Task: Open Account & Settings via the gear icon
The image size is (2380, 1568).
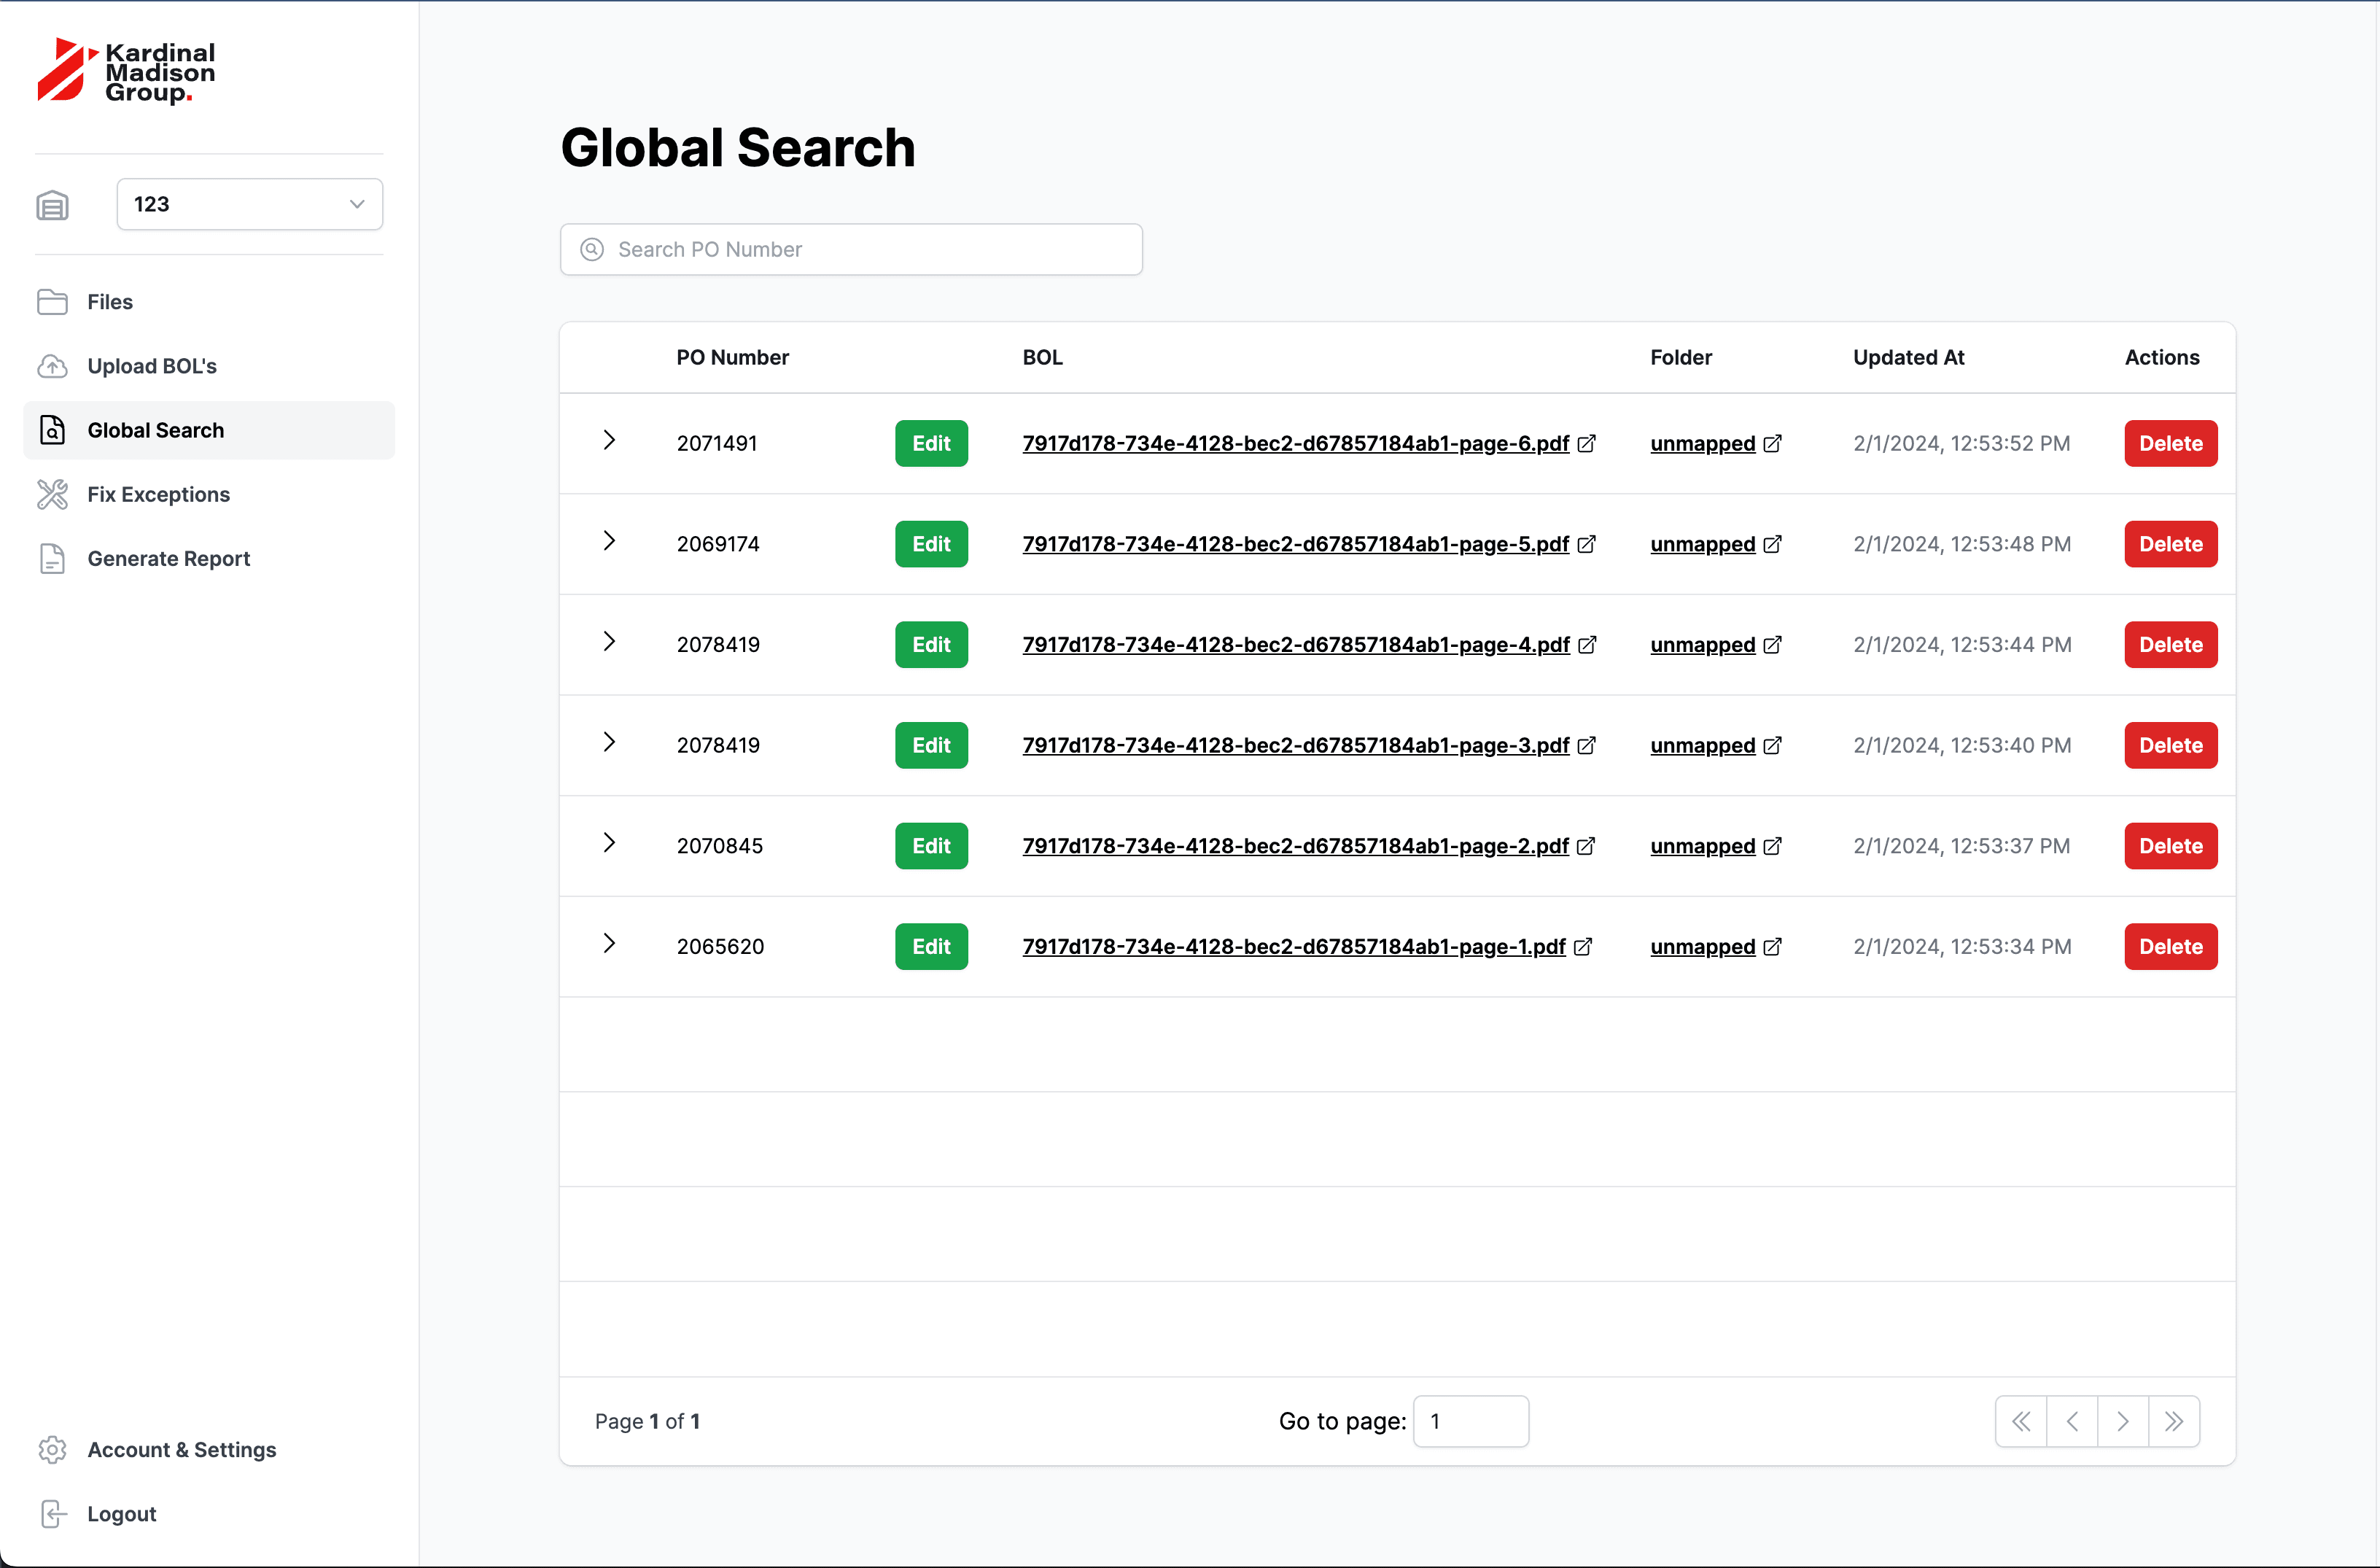Action: tap(53, 1450)
